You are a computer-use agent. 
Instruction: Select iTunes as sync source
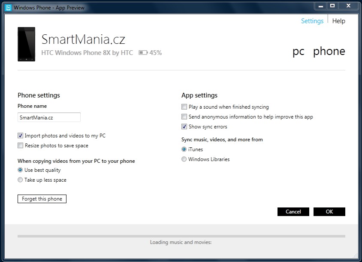(184, 149)
